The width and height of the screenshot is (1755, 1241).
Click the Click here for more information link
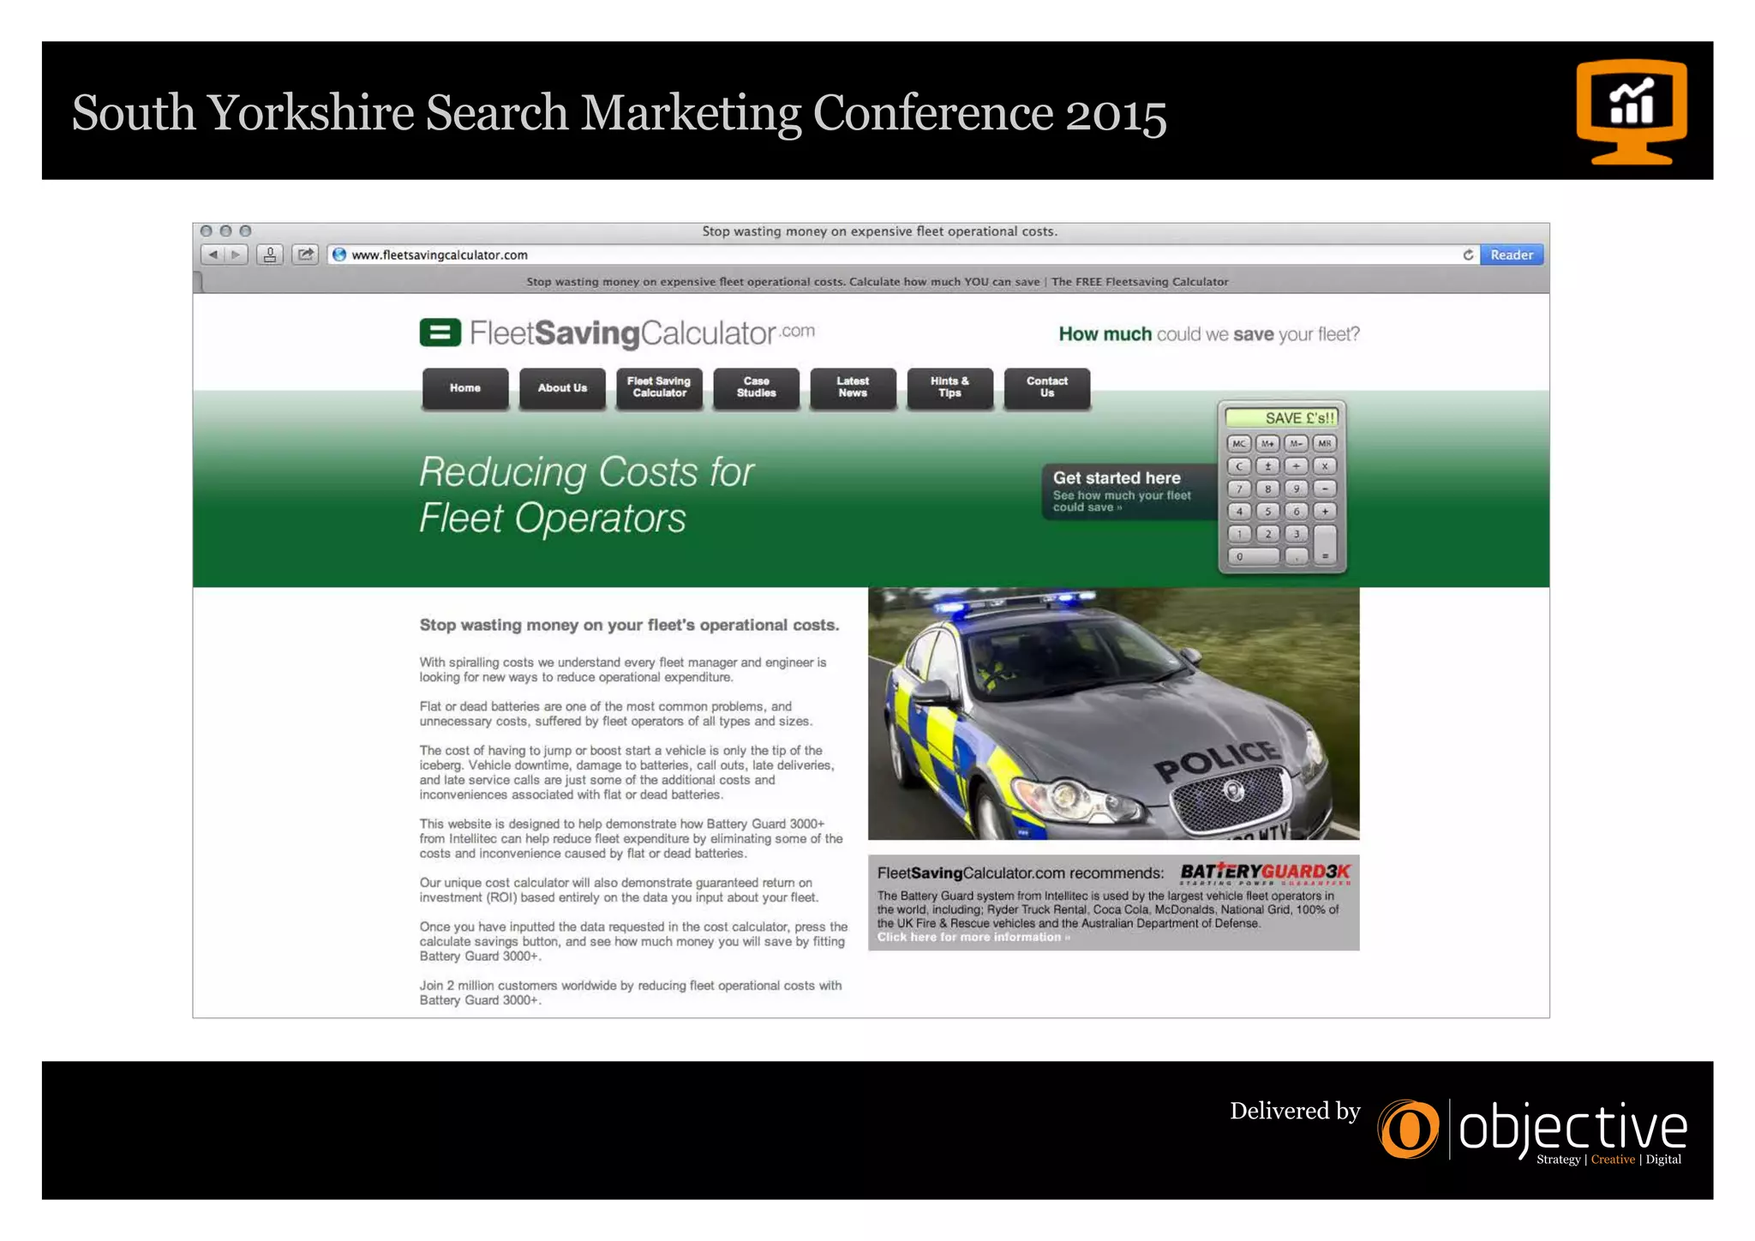coord(973,937)
